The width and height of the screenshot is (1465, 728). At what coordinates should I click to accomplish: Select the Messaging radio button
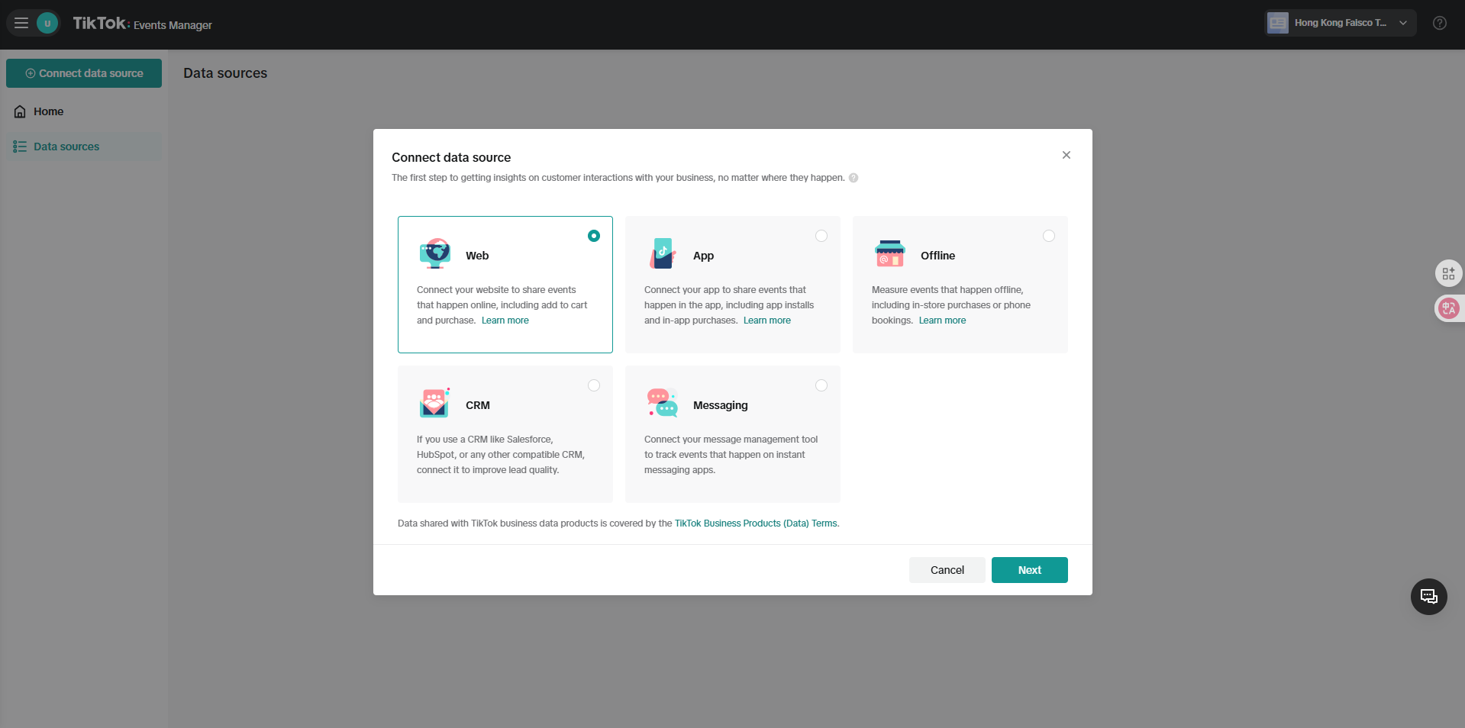click(x=821, y=385)
